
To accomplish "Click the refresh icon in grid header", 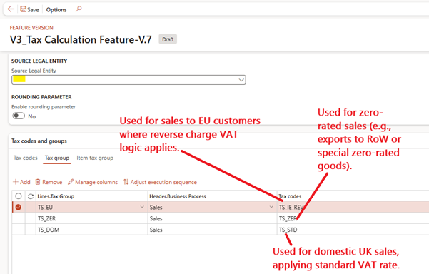I will tap(31, 196).
